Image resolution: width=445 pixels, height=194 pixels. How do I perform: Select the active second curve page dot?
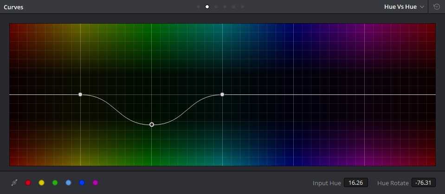(x=207, y=7)
